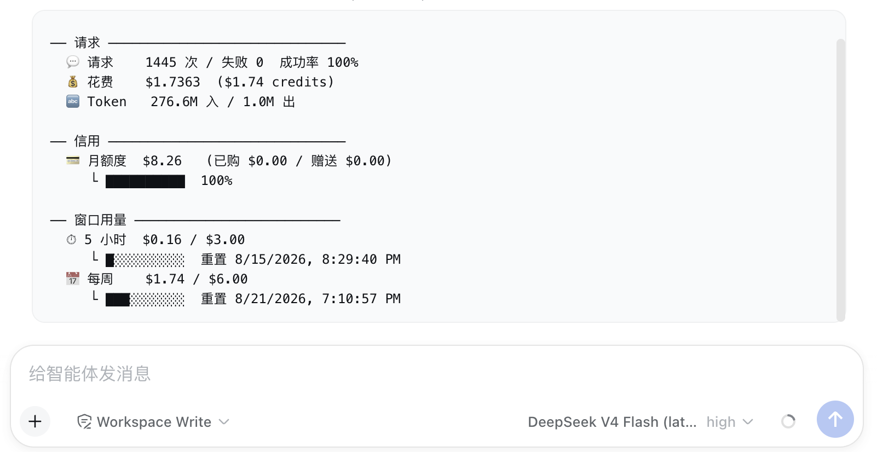Open the DeepSeek V4 Flash model selector
This screenshot has height=452, width=877.
click(x=612, y=422)
